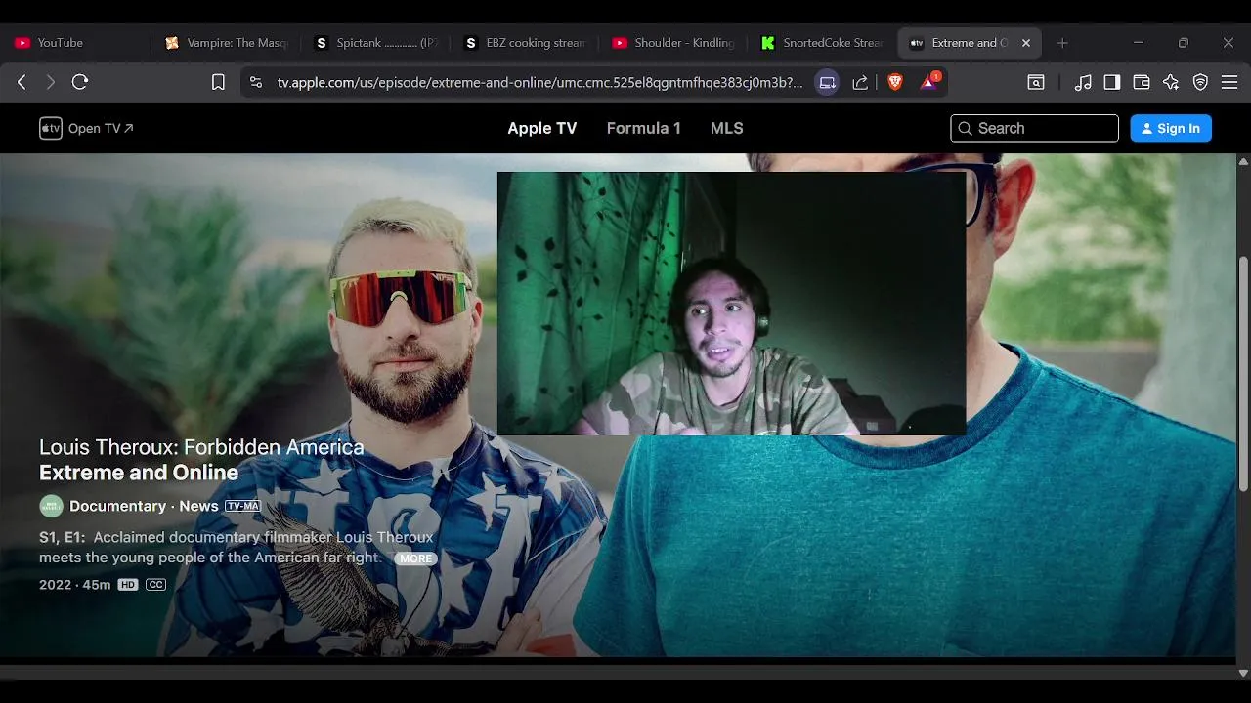
Task: Expand the description with the MORE button
Action: [x=415, y=558]
